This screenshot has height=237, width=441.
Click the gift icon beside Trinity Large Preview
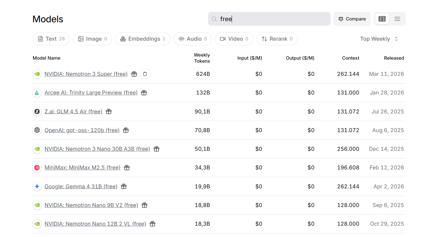coord(144,93)
